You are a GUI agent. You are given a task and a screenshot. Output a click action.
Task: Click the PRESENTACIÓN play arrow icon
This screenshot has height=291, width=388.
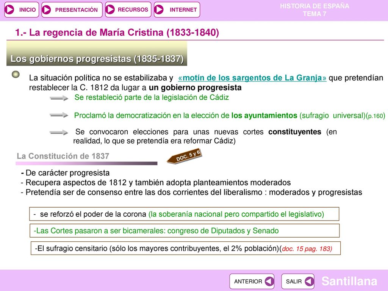click(47, 9)
